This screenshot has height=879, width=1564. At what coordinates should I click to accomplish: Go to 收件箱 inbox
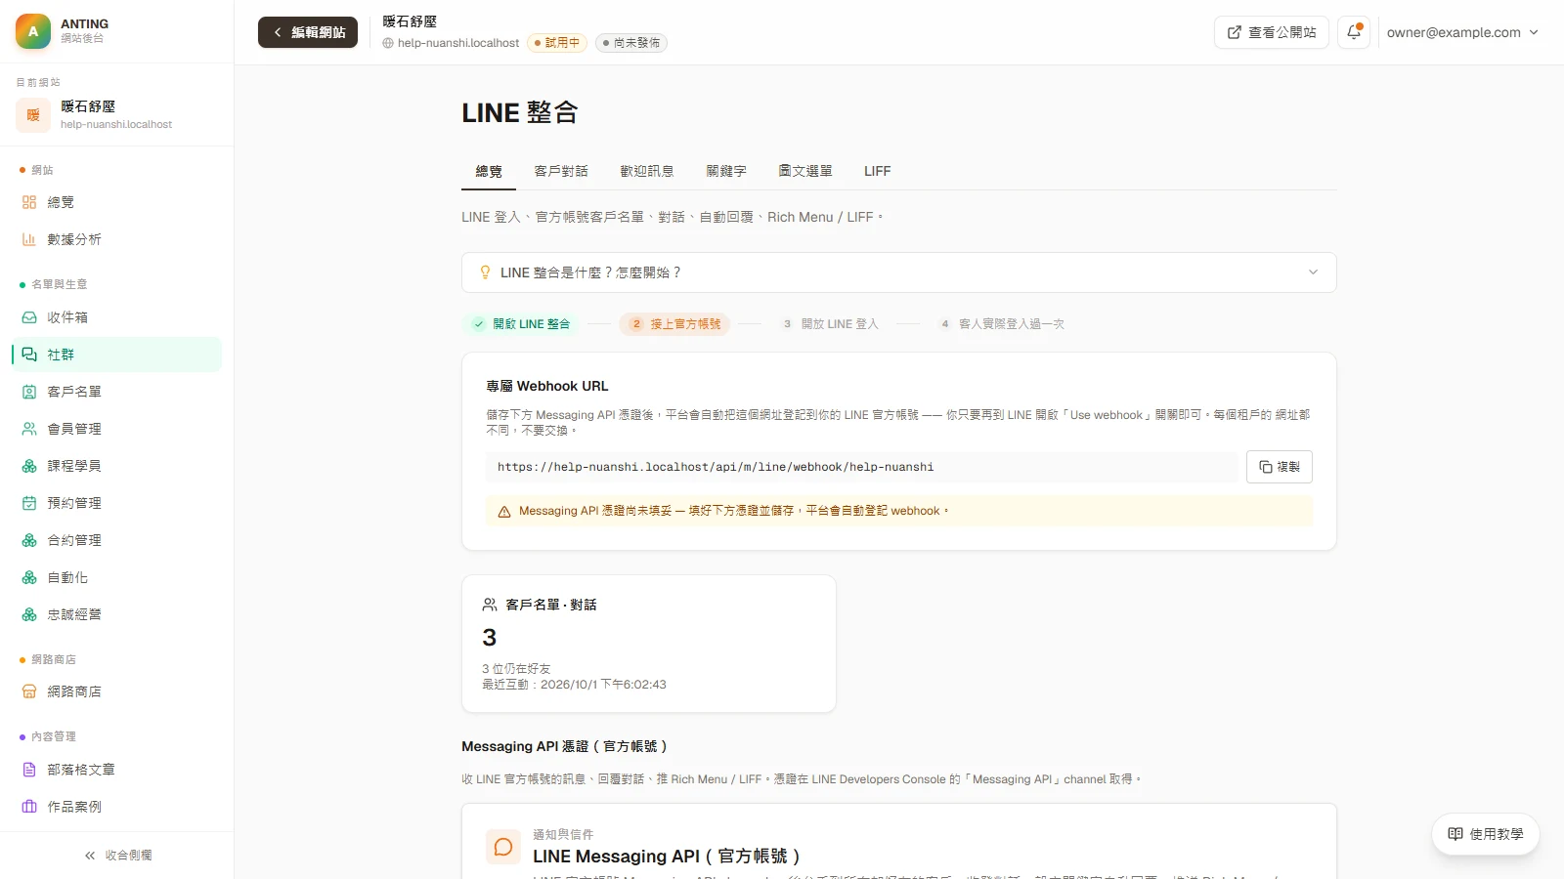116,317
